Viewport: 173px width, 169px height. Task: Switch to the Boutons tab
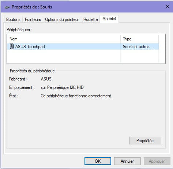[13, 19]
